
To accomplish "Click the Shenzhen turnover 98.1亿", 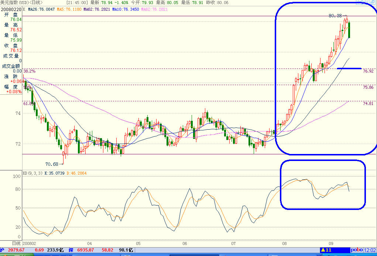I will tap(126, 250).
